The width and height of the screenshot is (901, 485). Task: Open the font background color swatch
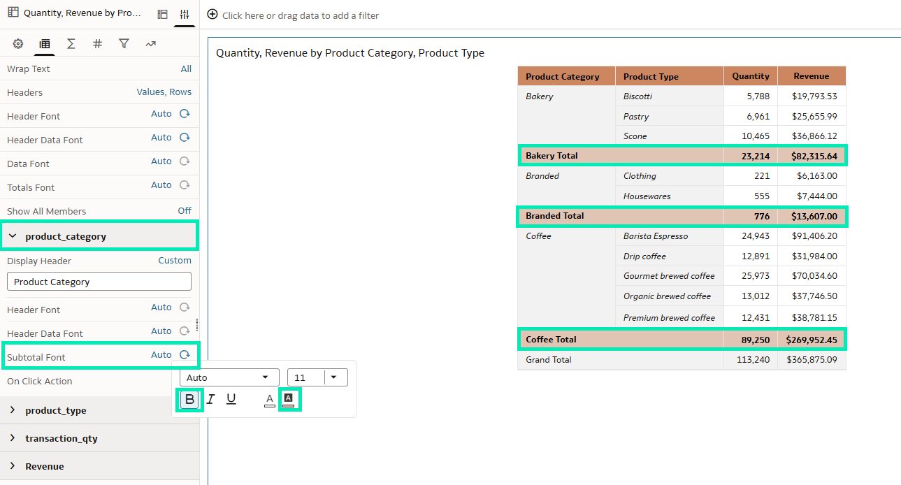click(x=289, y=400)
